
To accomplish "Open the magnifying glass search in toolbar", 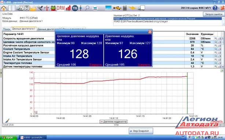I will [x=87, y=8].
